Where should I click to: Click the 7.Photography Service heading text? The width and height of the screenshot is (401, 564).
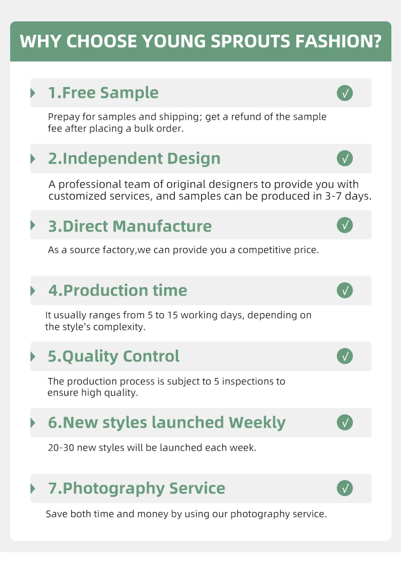137,489
